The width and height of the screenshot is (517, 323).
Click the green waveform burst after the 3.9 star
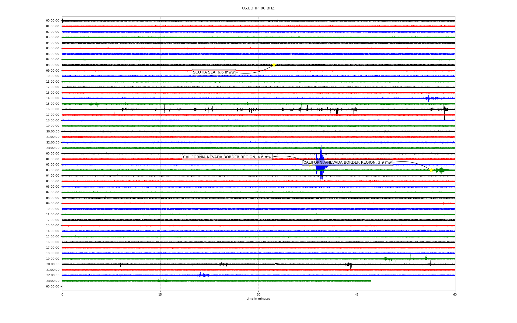coord(442,170)
